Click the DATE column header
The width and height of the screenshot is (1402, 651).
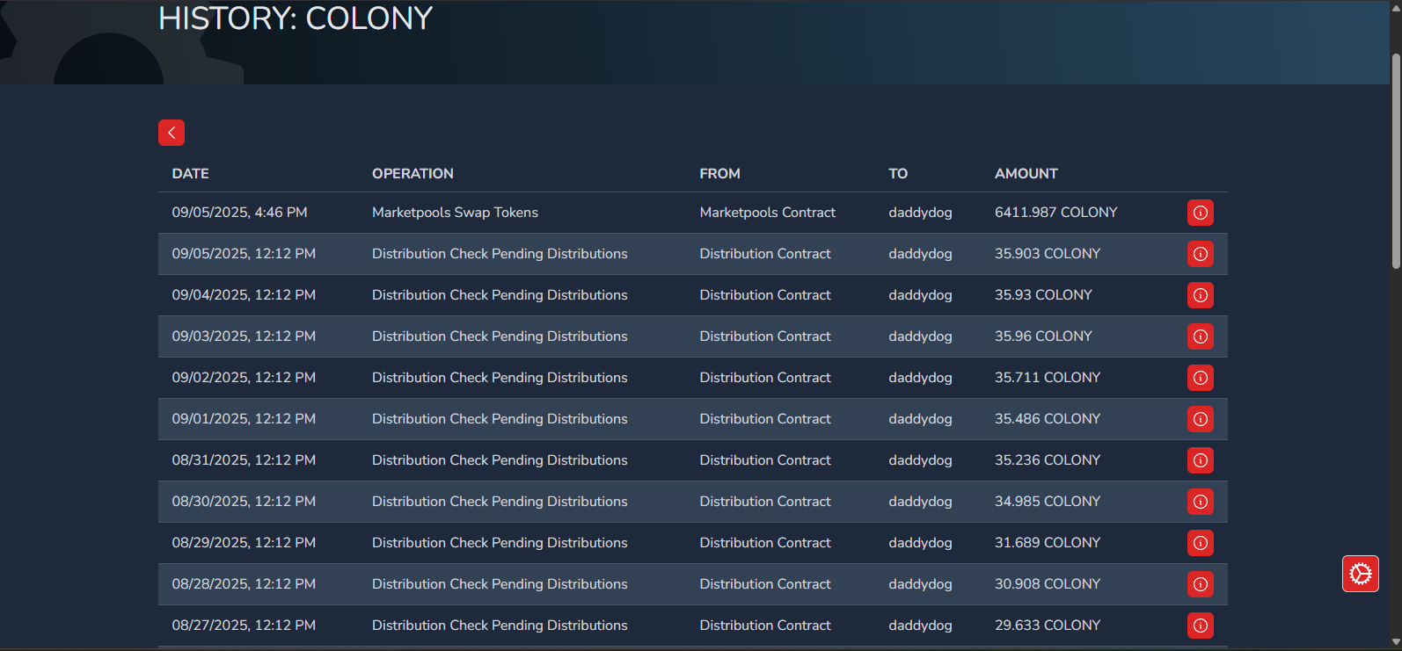191,174
